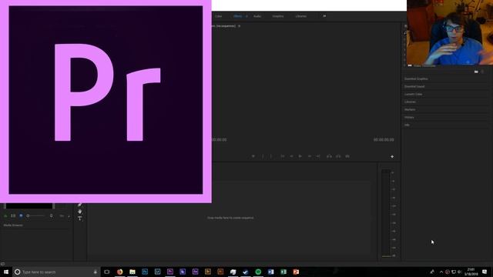The height and width of the screenshot is (277, 493).
Task: Click the Mark Out button
Action: click(x=271, y=156)
